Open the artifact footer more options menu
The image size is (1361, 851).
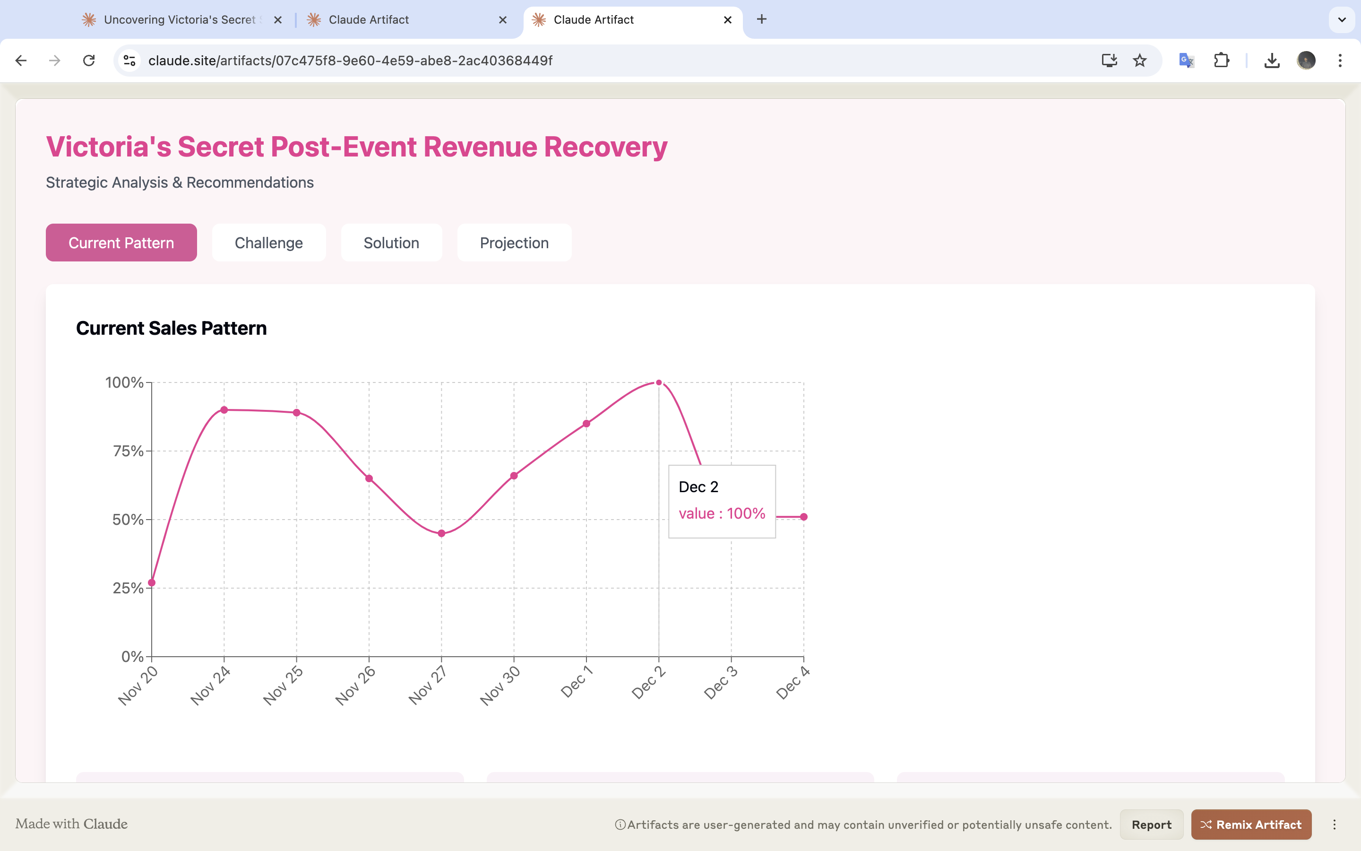click(x=1334, y=825)
